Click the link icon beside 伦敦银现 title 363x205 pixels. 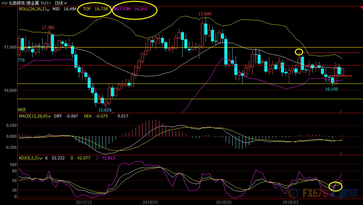[4, 3]
